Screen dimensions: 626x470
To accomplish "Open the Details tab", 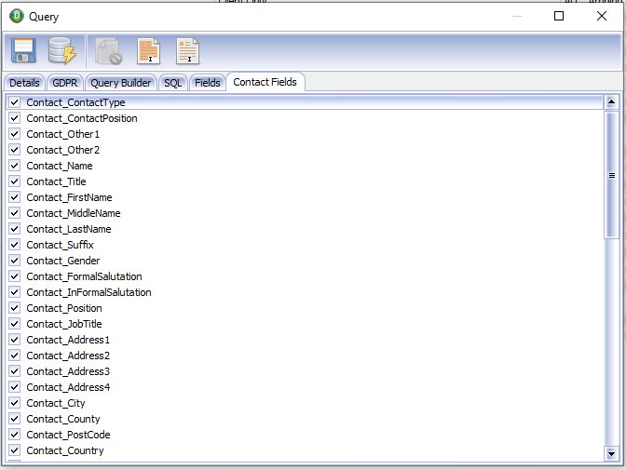I will coord(24,83).
